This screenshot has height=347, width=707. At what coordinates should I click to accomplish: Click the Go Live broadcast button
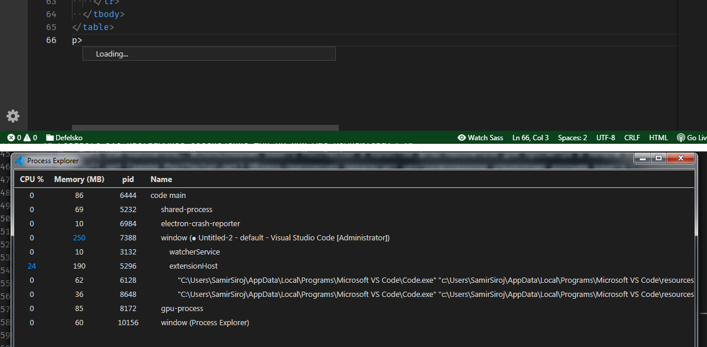point(692,138)
